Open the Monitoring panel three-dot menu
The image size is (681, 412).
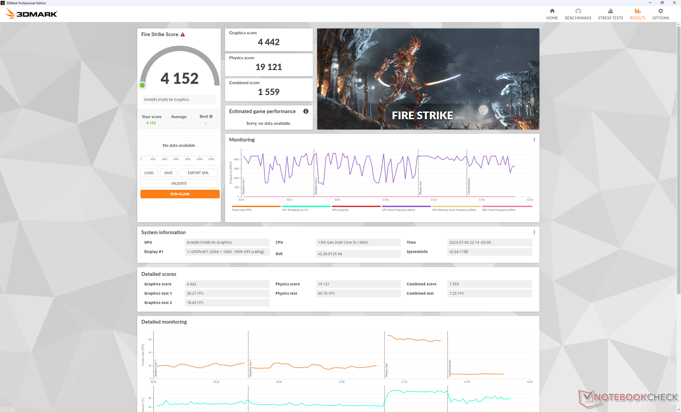click(534, 140)
